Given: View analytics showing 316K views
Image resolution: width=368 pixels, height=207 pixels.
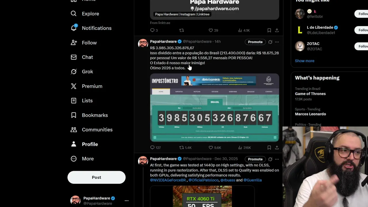Looking at the screenshot, I should click(244, 147).
